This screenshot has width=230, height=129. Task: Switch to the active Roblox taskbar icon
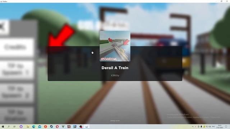(87, 126)
